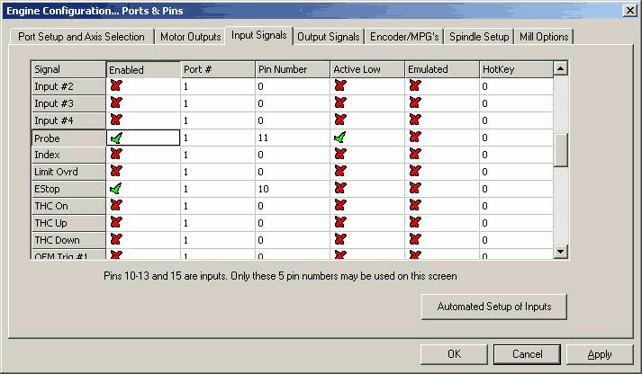Enable THC Up signal toggle
Viewport: 642px width, 374px height.
coord(115,223)
